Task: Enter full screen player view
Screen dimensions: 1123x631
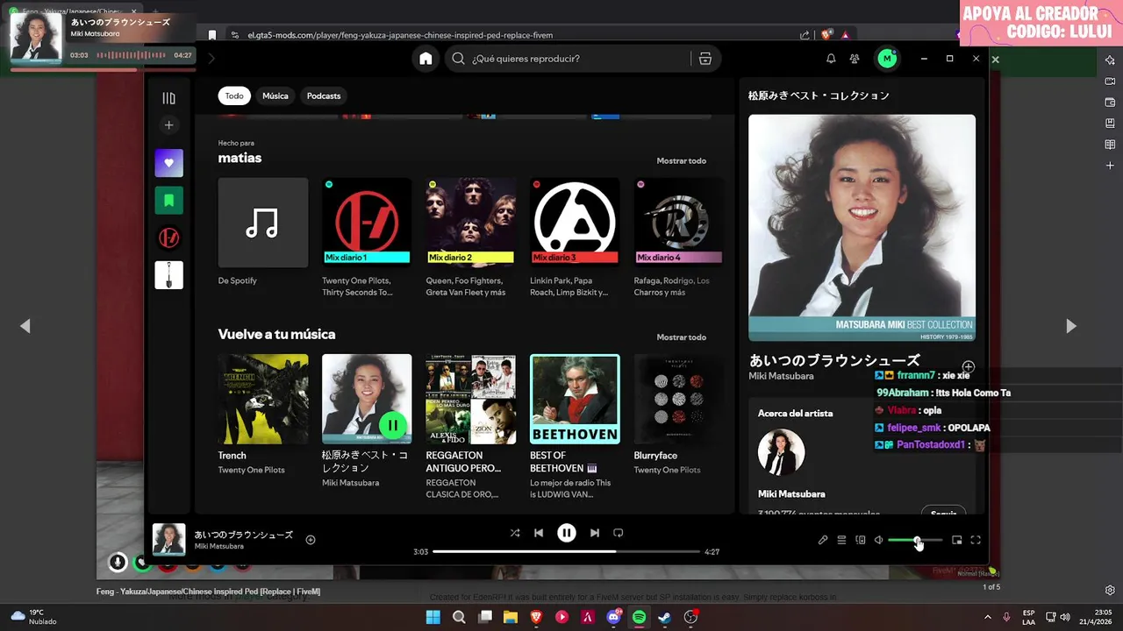Action: tap(976, 540)
